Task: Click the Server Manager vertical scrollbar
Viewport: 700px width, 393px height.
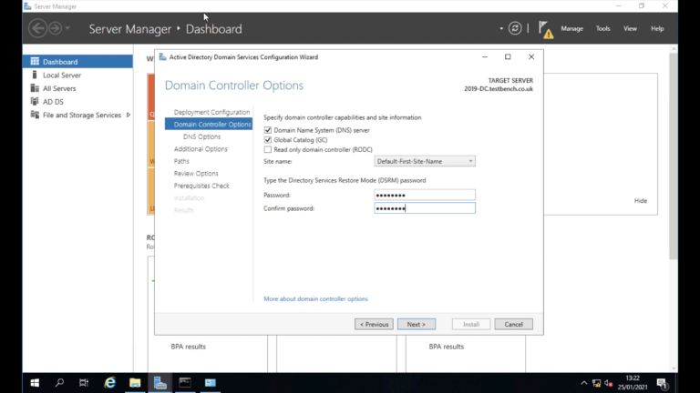Action: 673,155
